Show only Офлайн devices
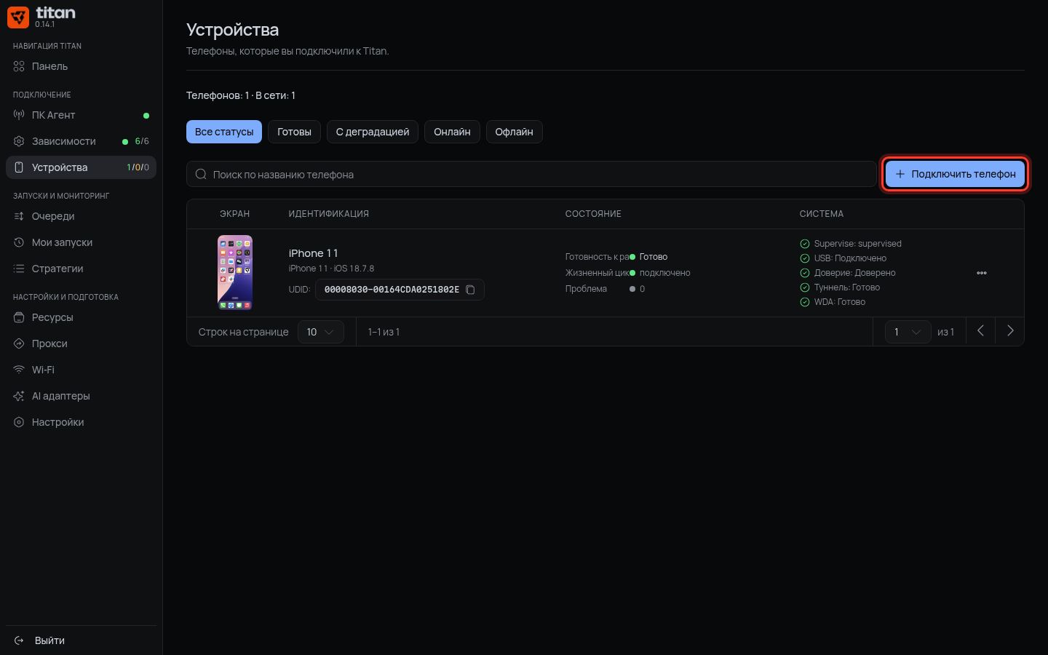The height and width of the screenshot is (655, 1048). pos(514,132)
